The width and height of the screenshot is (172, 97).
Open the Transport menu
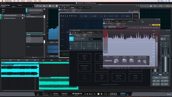point(29,1)
